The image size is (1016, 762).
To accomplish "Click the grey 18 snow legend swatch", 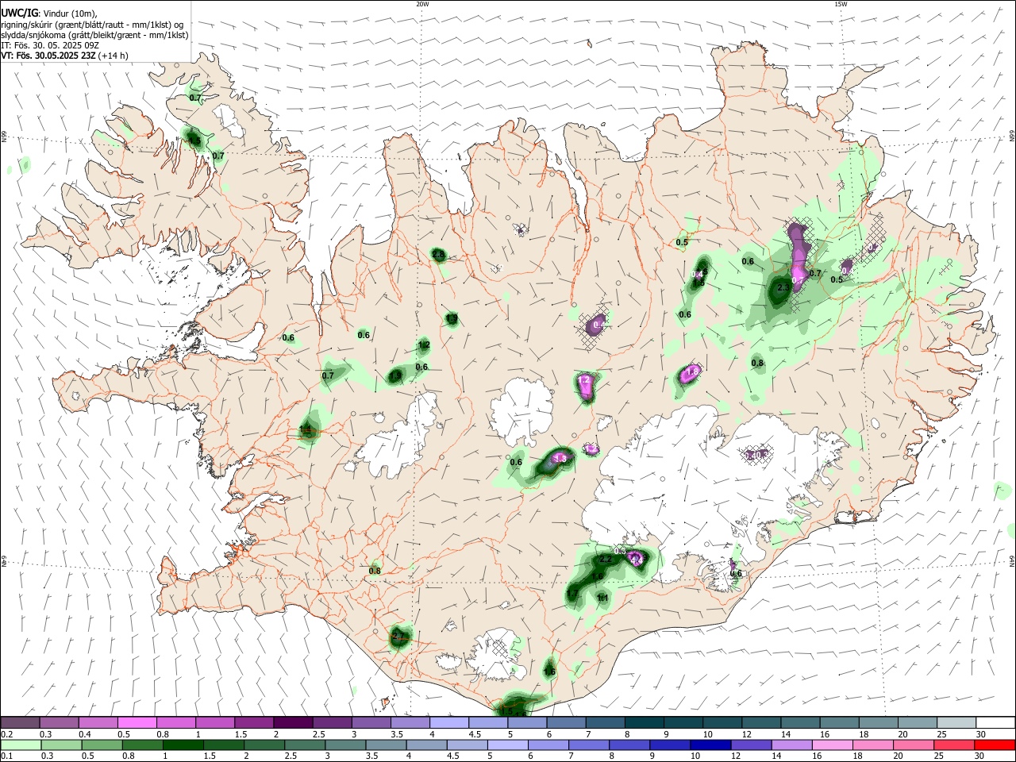I will (x=877, y=722).
